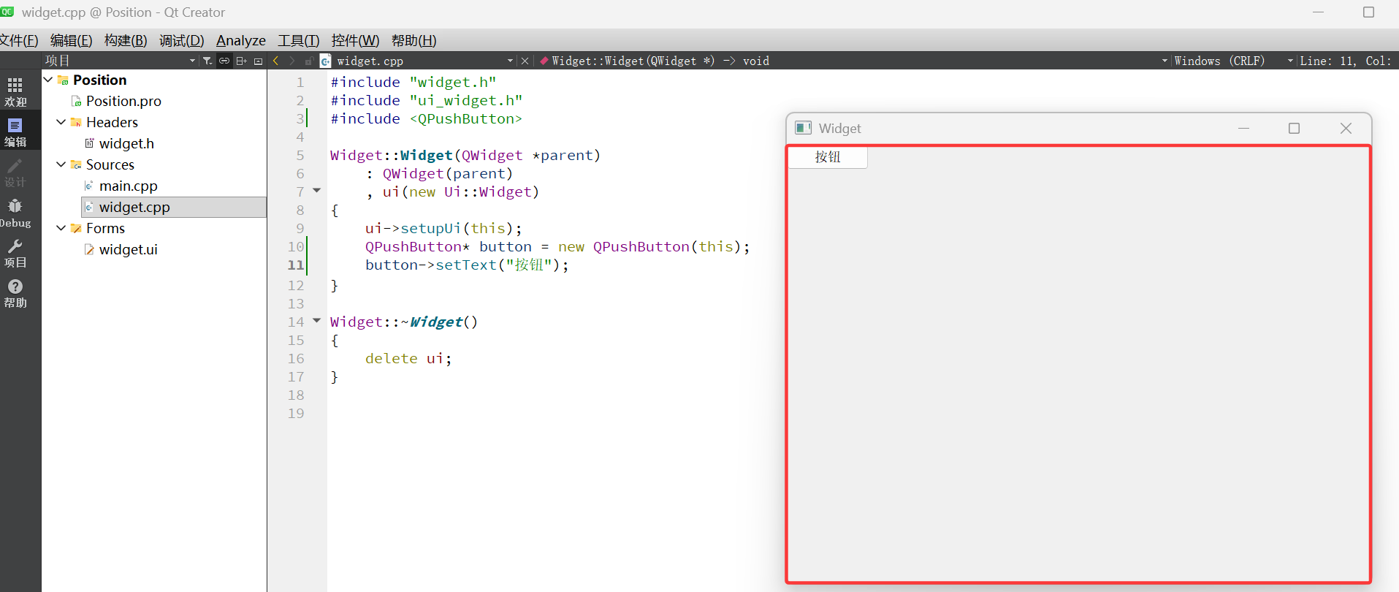Viewport: 1399px width, 592px height.
Task: Select the Position project root
Action: click(99, 80)
